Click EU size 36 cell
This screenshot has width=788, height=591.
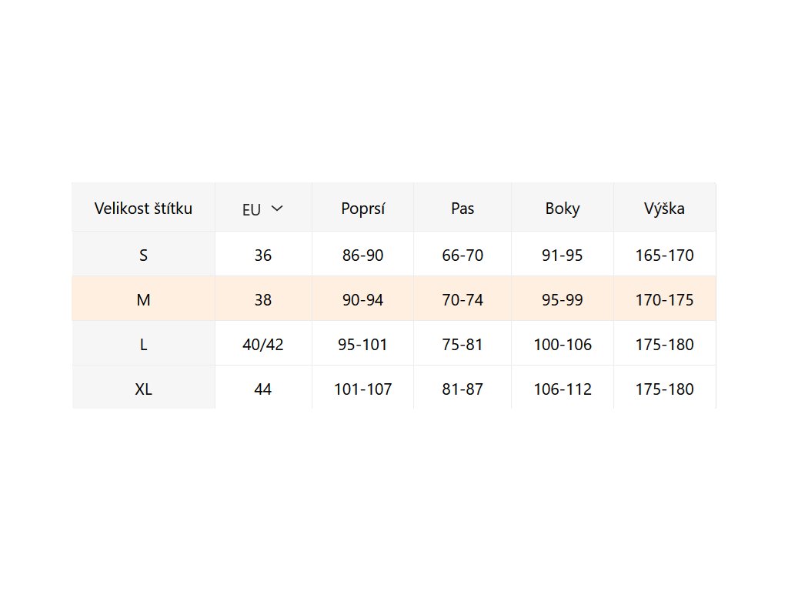click(262, 255)
